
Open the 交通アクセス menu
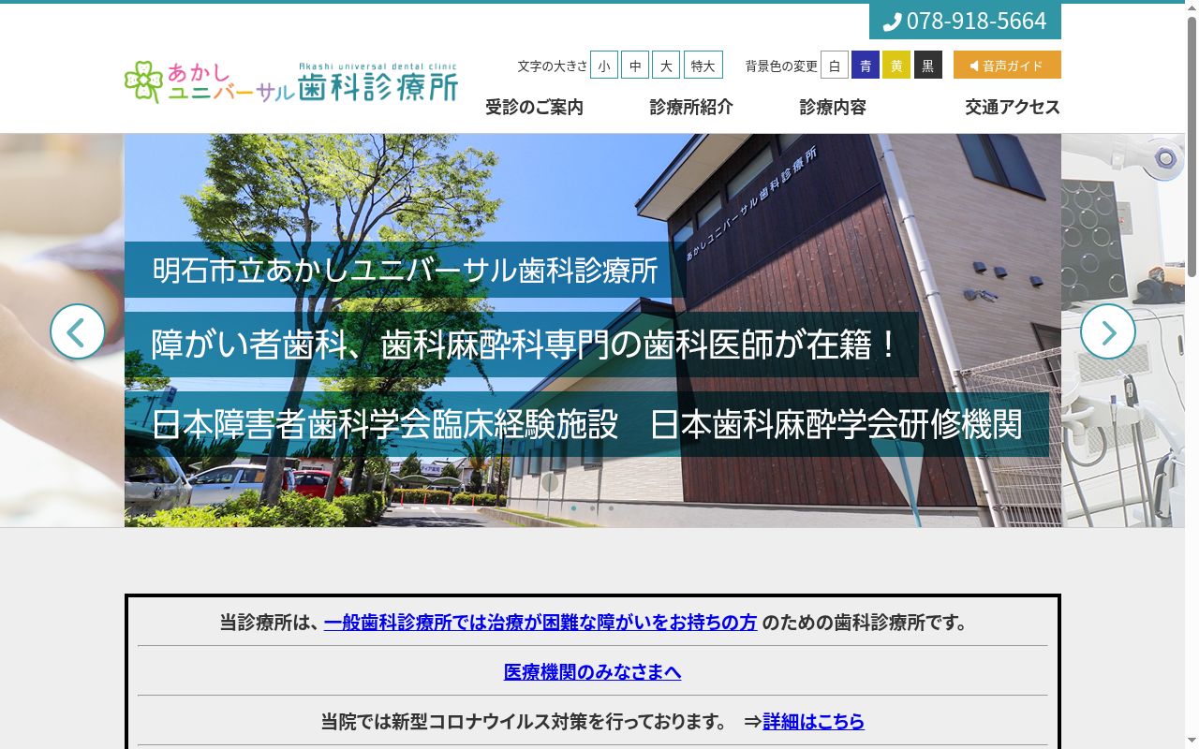(1013, 107)
